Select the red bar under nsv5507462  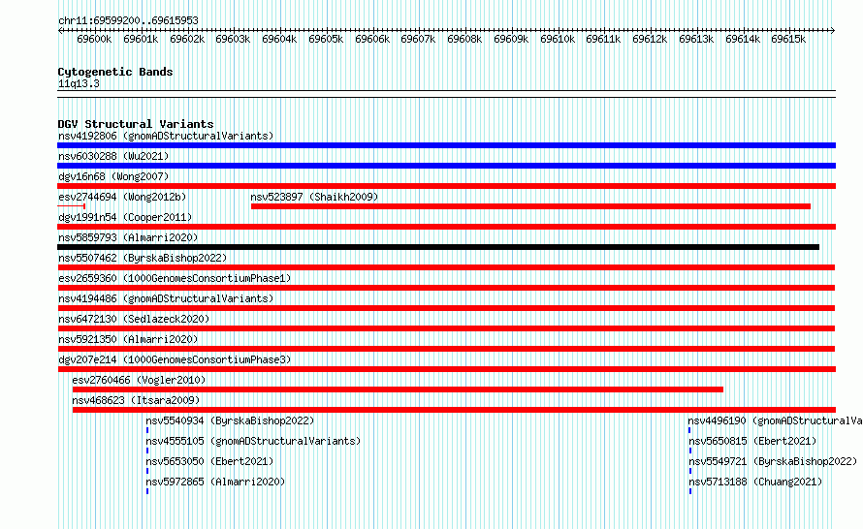(446, 267)
